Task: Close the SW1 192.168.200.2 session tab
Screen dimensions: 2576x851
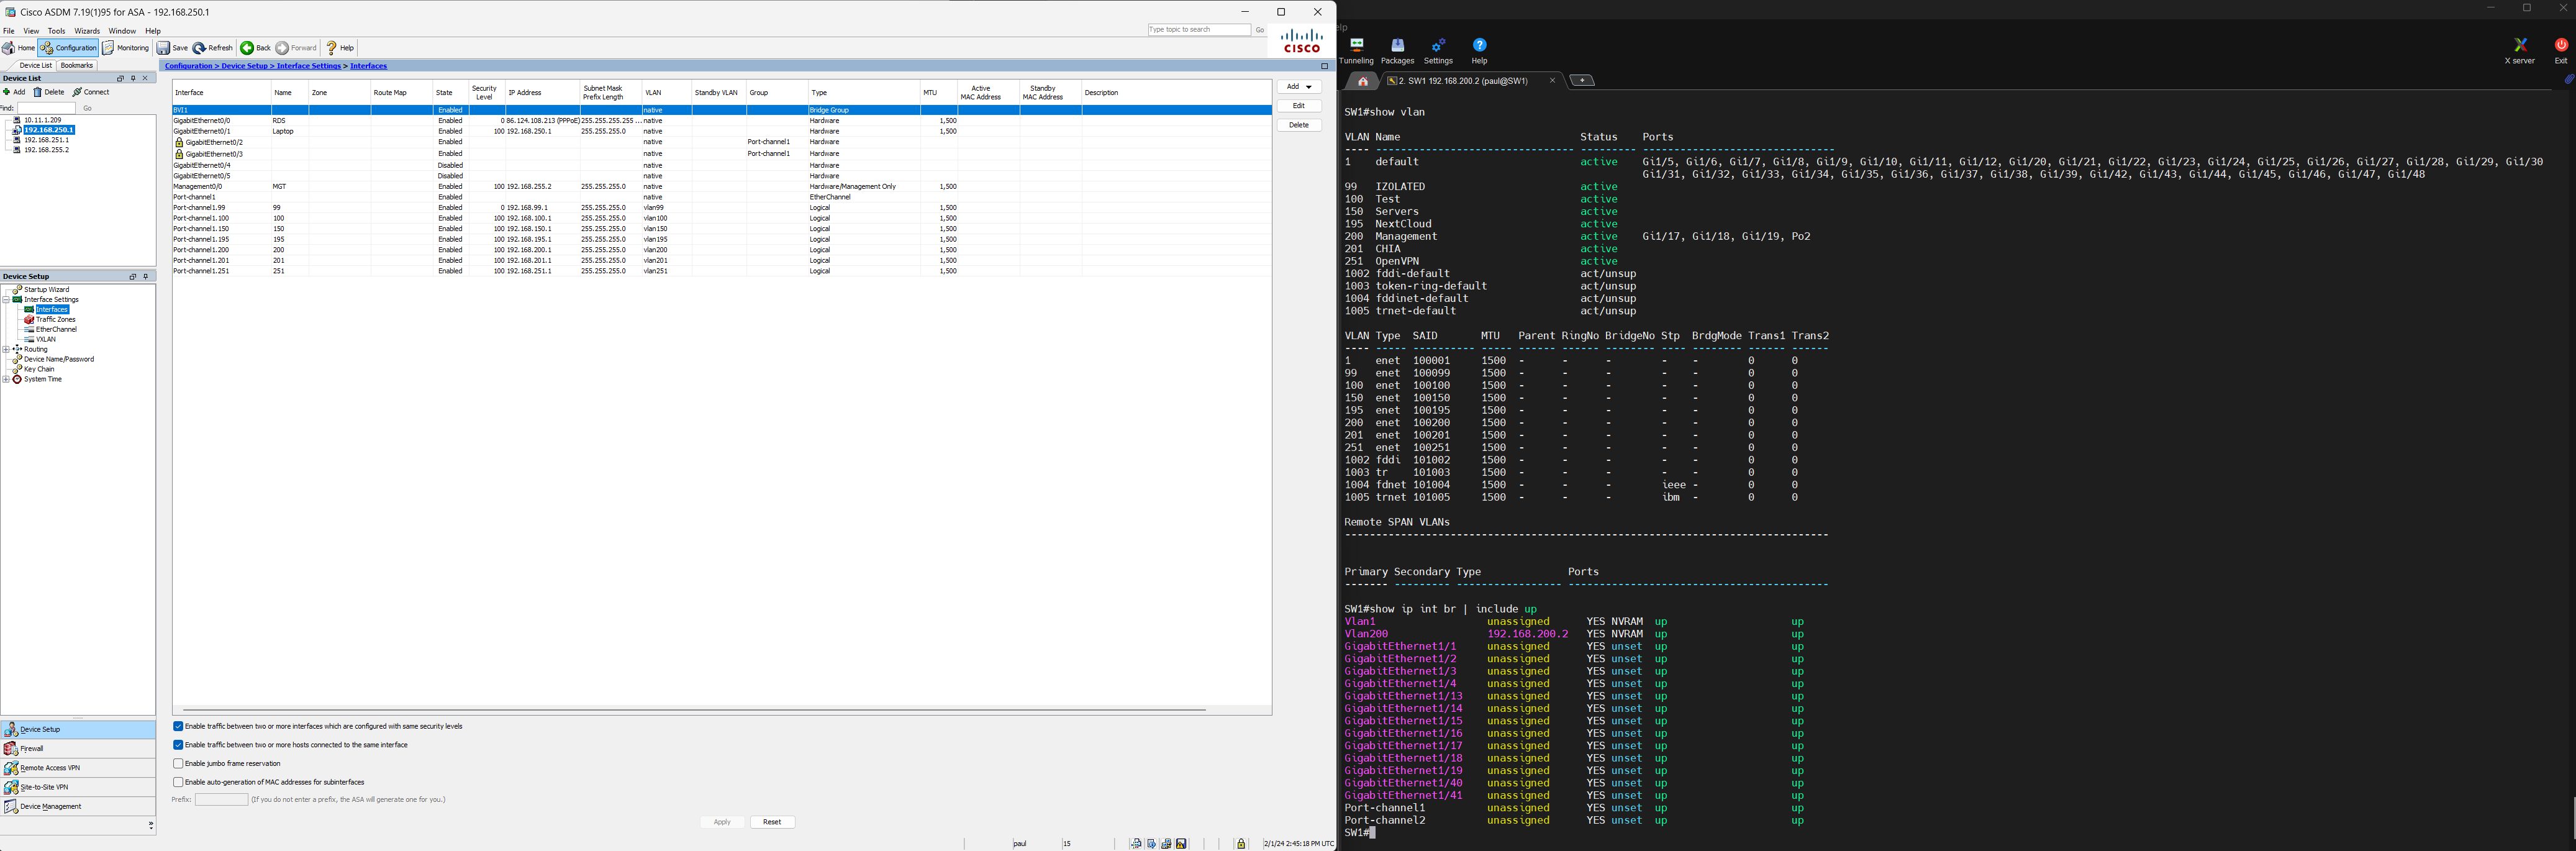Action: [1552, 81]
